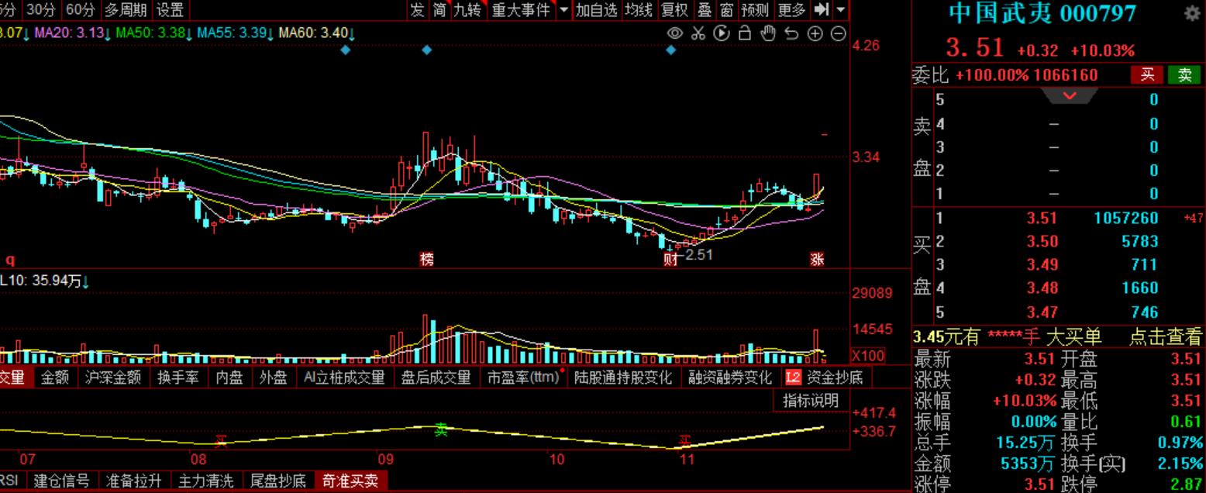Click the undo arrow icon
1206x493 pixels.
coord(791,33)
